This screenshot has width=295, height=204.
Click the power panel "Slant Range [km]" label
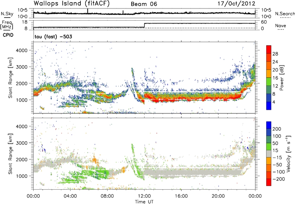pos(10,78)
